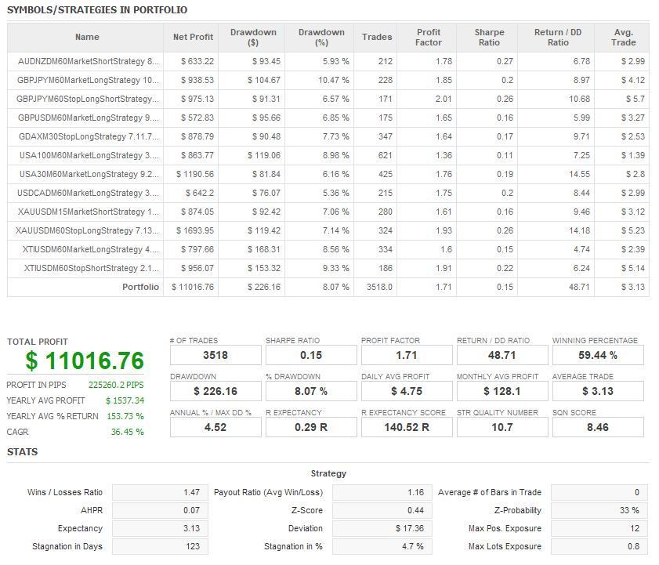
Task: Click the STR Quality Number box 10.7
Action: [502, 428]
